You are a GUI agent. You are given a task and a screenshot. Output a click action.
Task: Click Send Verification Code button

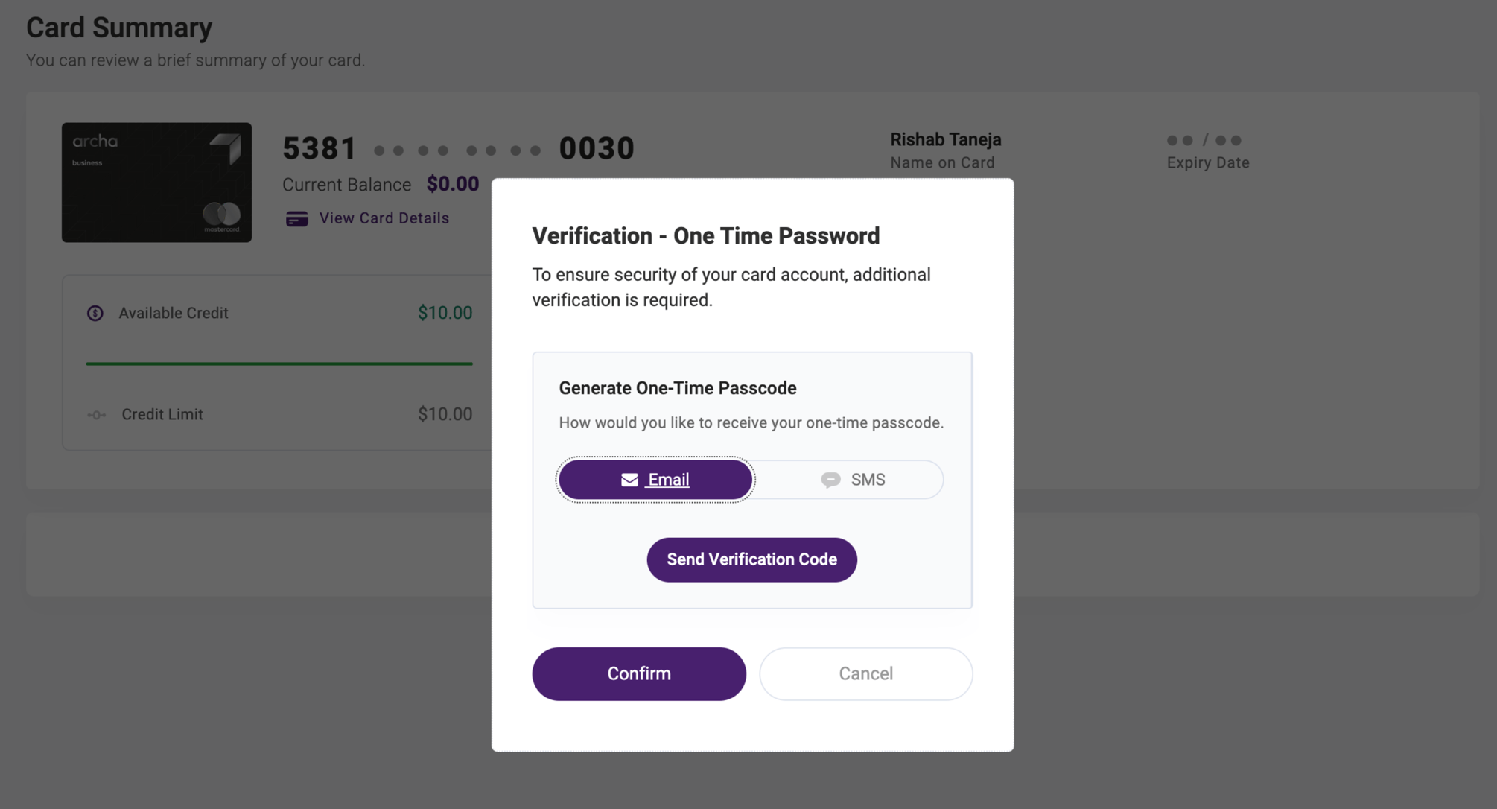coord(751,559)
